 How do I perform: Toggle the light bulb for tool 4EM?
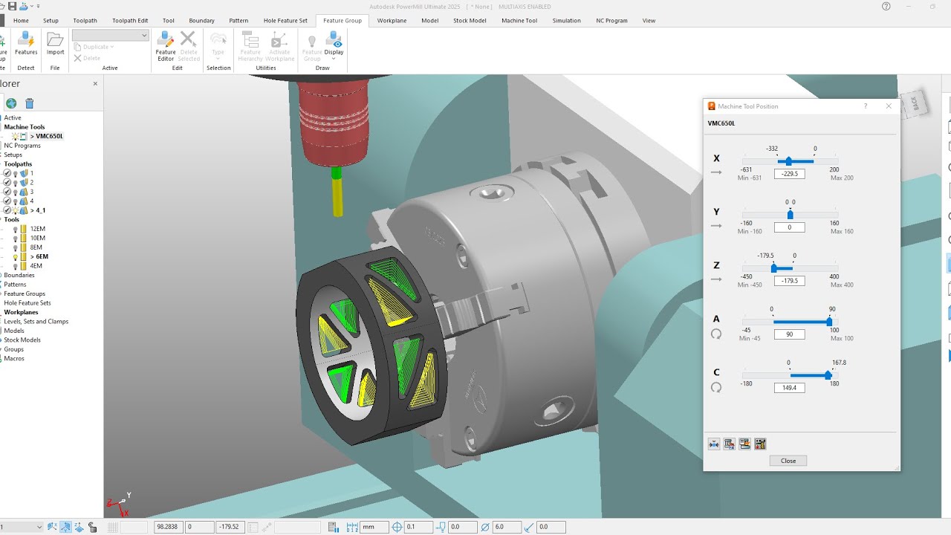pos(15,266)
